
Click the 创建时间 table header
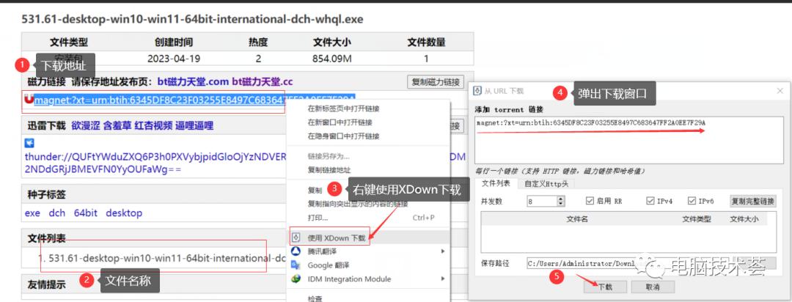click(x=174, y=43)
